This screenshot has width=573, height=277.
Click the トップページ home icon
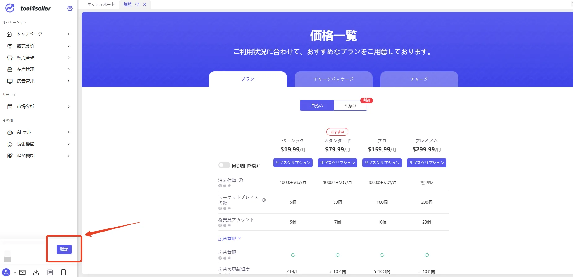pos(10,34)
